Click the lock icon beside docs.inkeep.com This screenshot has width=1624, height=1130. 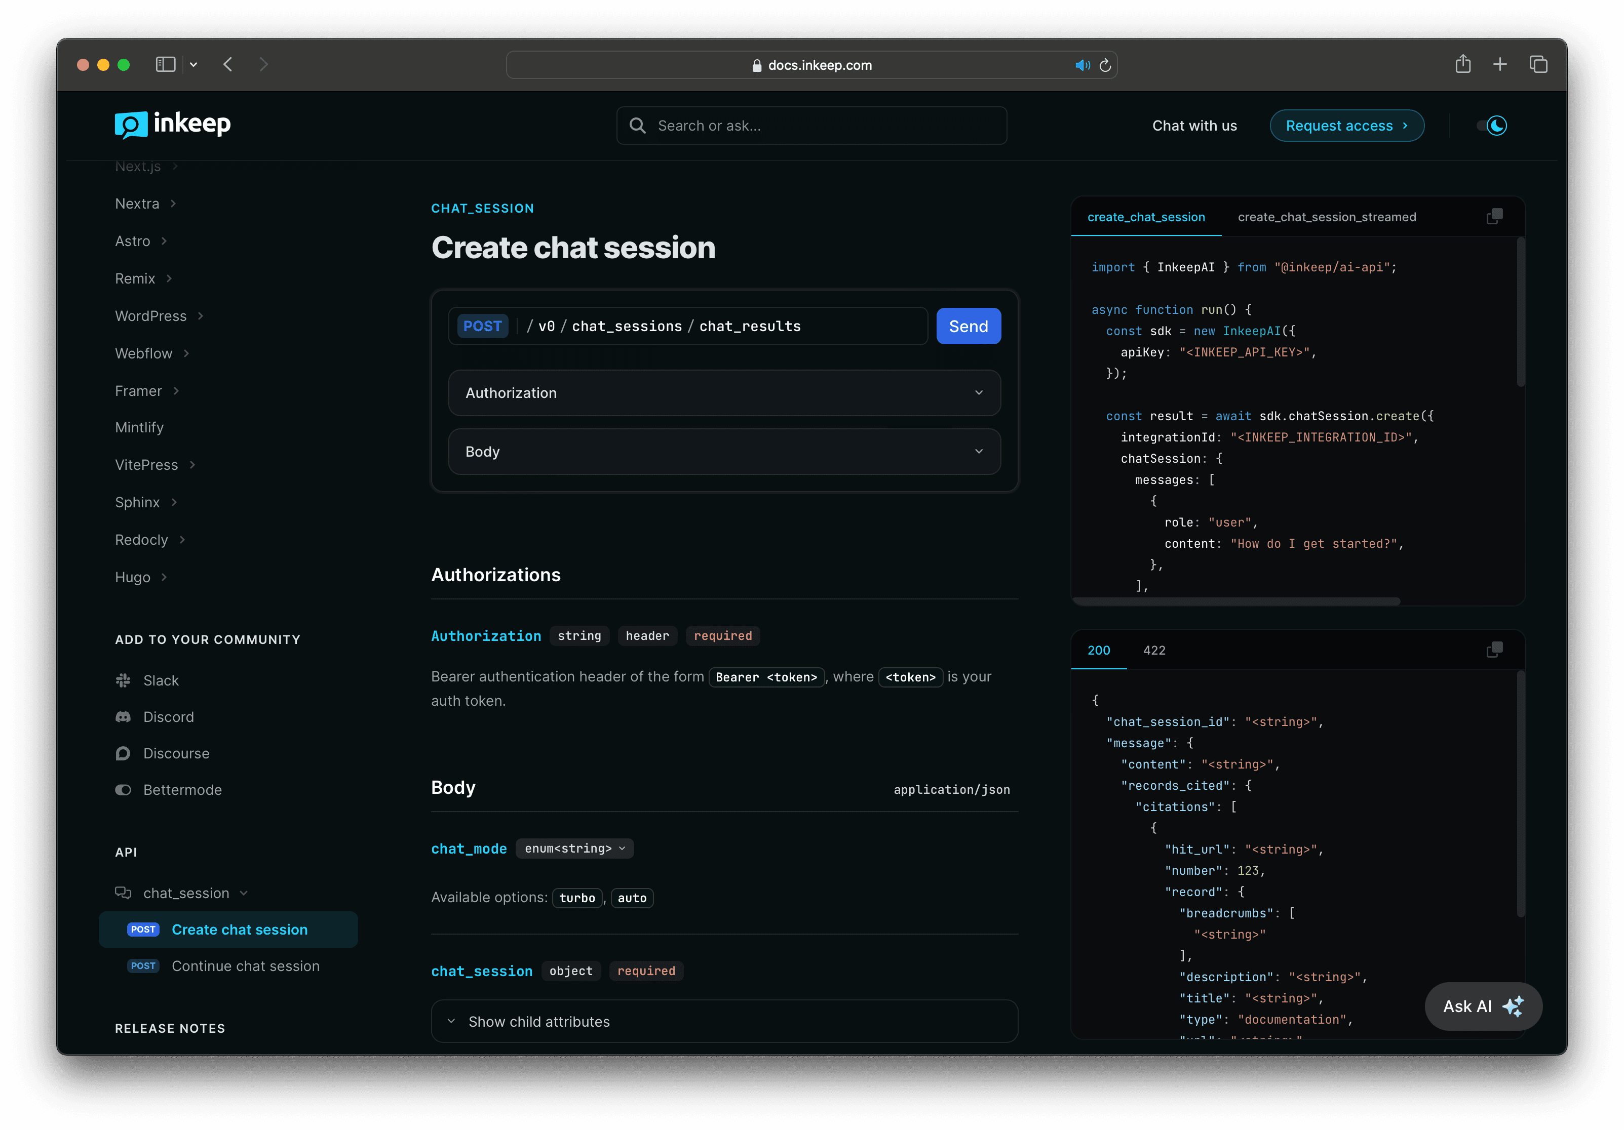pyautogui.click(x=757, y=66)
